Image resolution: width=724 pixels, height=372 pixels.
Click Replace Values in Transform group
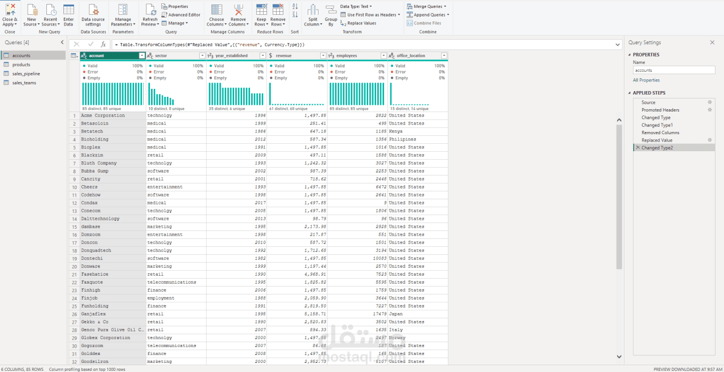358,23
